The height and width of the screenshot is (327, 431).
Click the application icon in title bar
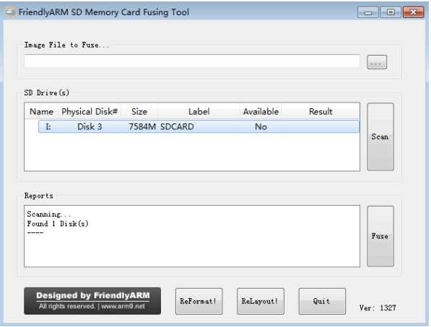[10, 12]
